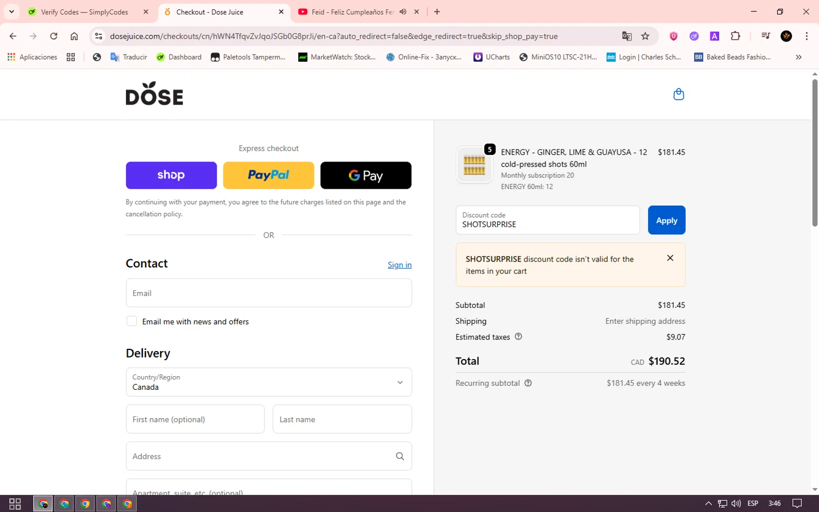
Task: Open the Online-Fix bookmark
Action: coord(424,57)
